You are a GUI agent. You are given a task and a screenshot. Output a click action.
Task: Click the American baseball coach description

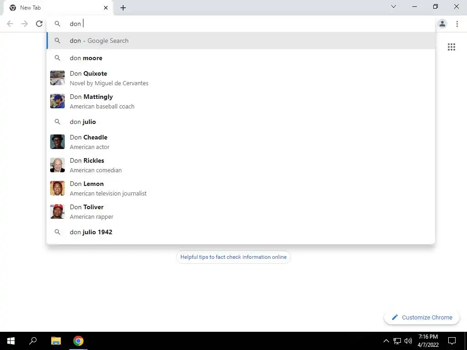click(x=102, y=107)
